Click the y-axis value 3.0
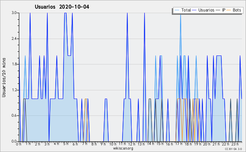Image resolution: width=246 pixels, height=152 pixels. click(x=14, y=13)
